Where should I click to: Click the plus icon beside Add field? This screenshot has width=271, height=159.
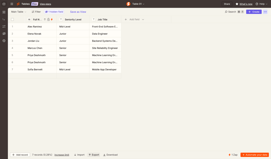(x=126, y=20)
